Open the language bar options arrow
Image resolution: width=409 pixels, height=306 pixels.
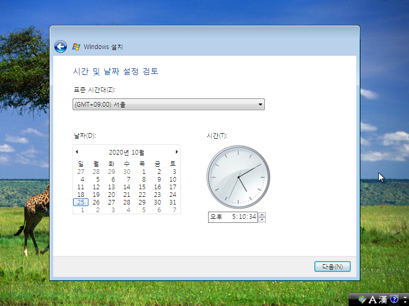[x=405, y=302]
